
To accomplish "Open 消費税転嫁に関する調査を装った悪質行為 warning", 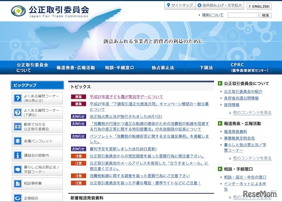I will click(x=140, y=176).
